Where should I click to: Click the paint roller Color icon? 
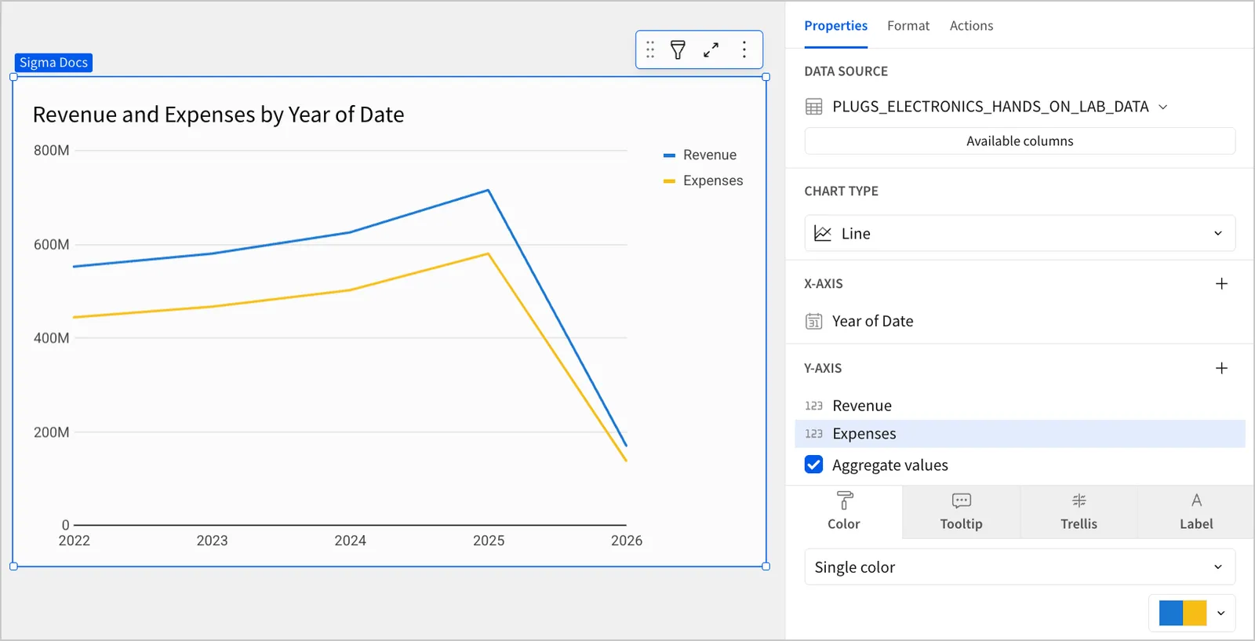click(x=845, y=501)
